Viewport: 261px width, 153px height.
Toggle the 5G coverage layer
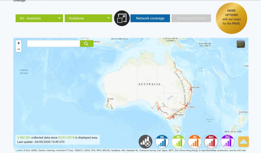coord(227,142)
